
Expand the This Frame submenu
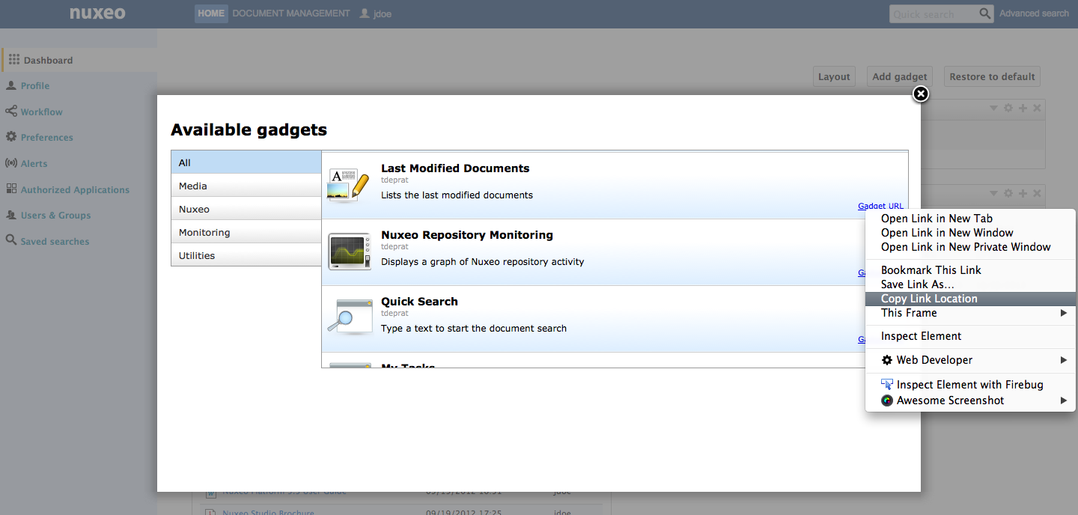(970, 313)
